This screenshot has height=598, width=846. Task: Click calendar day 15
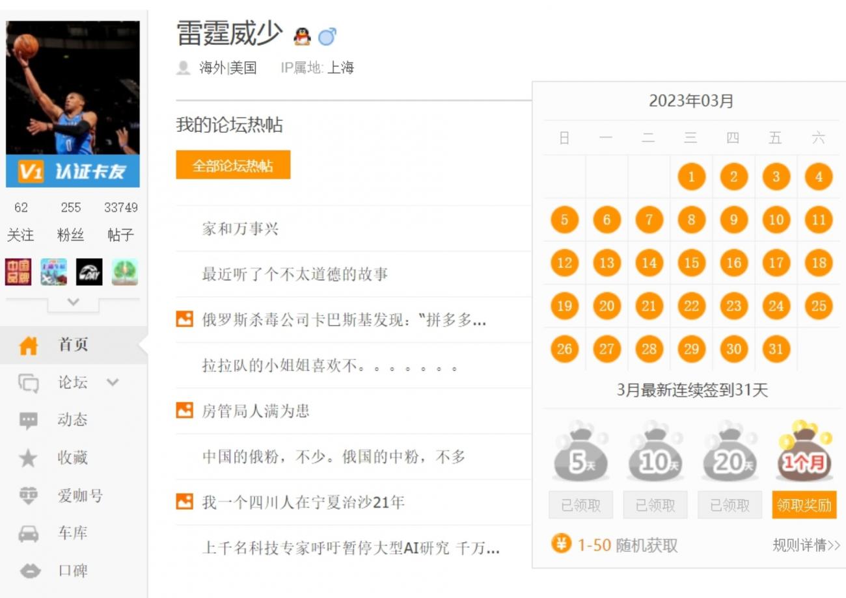coord(691,263)
